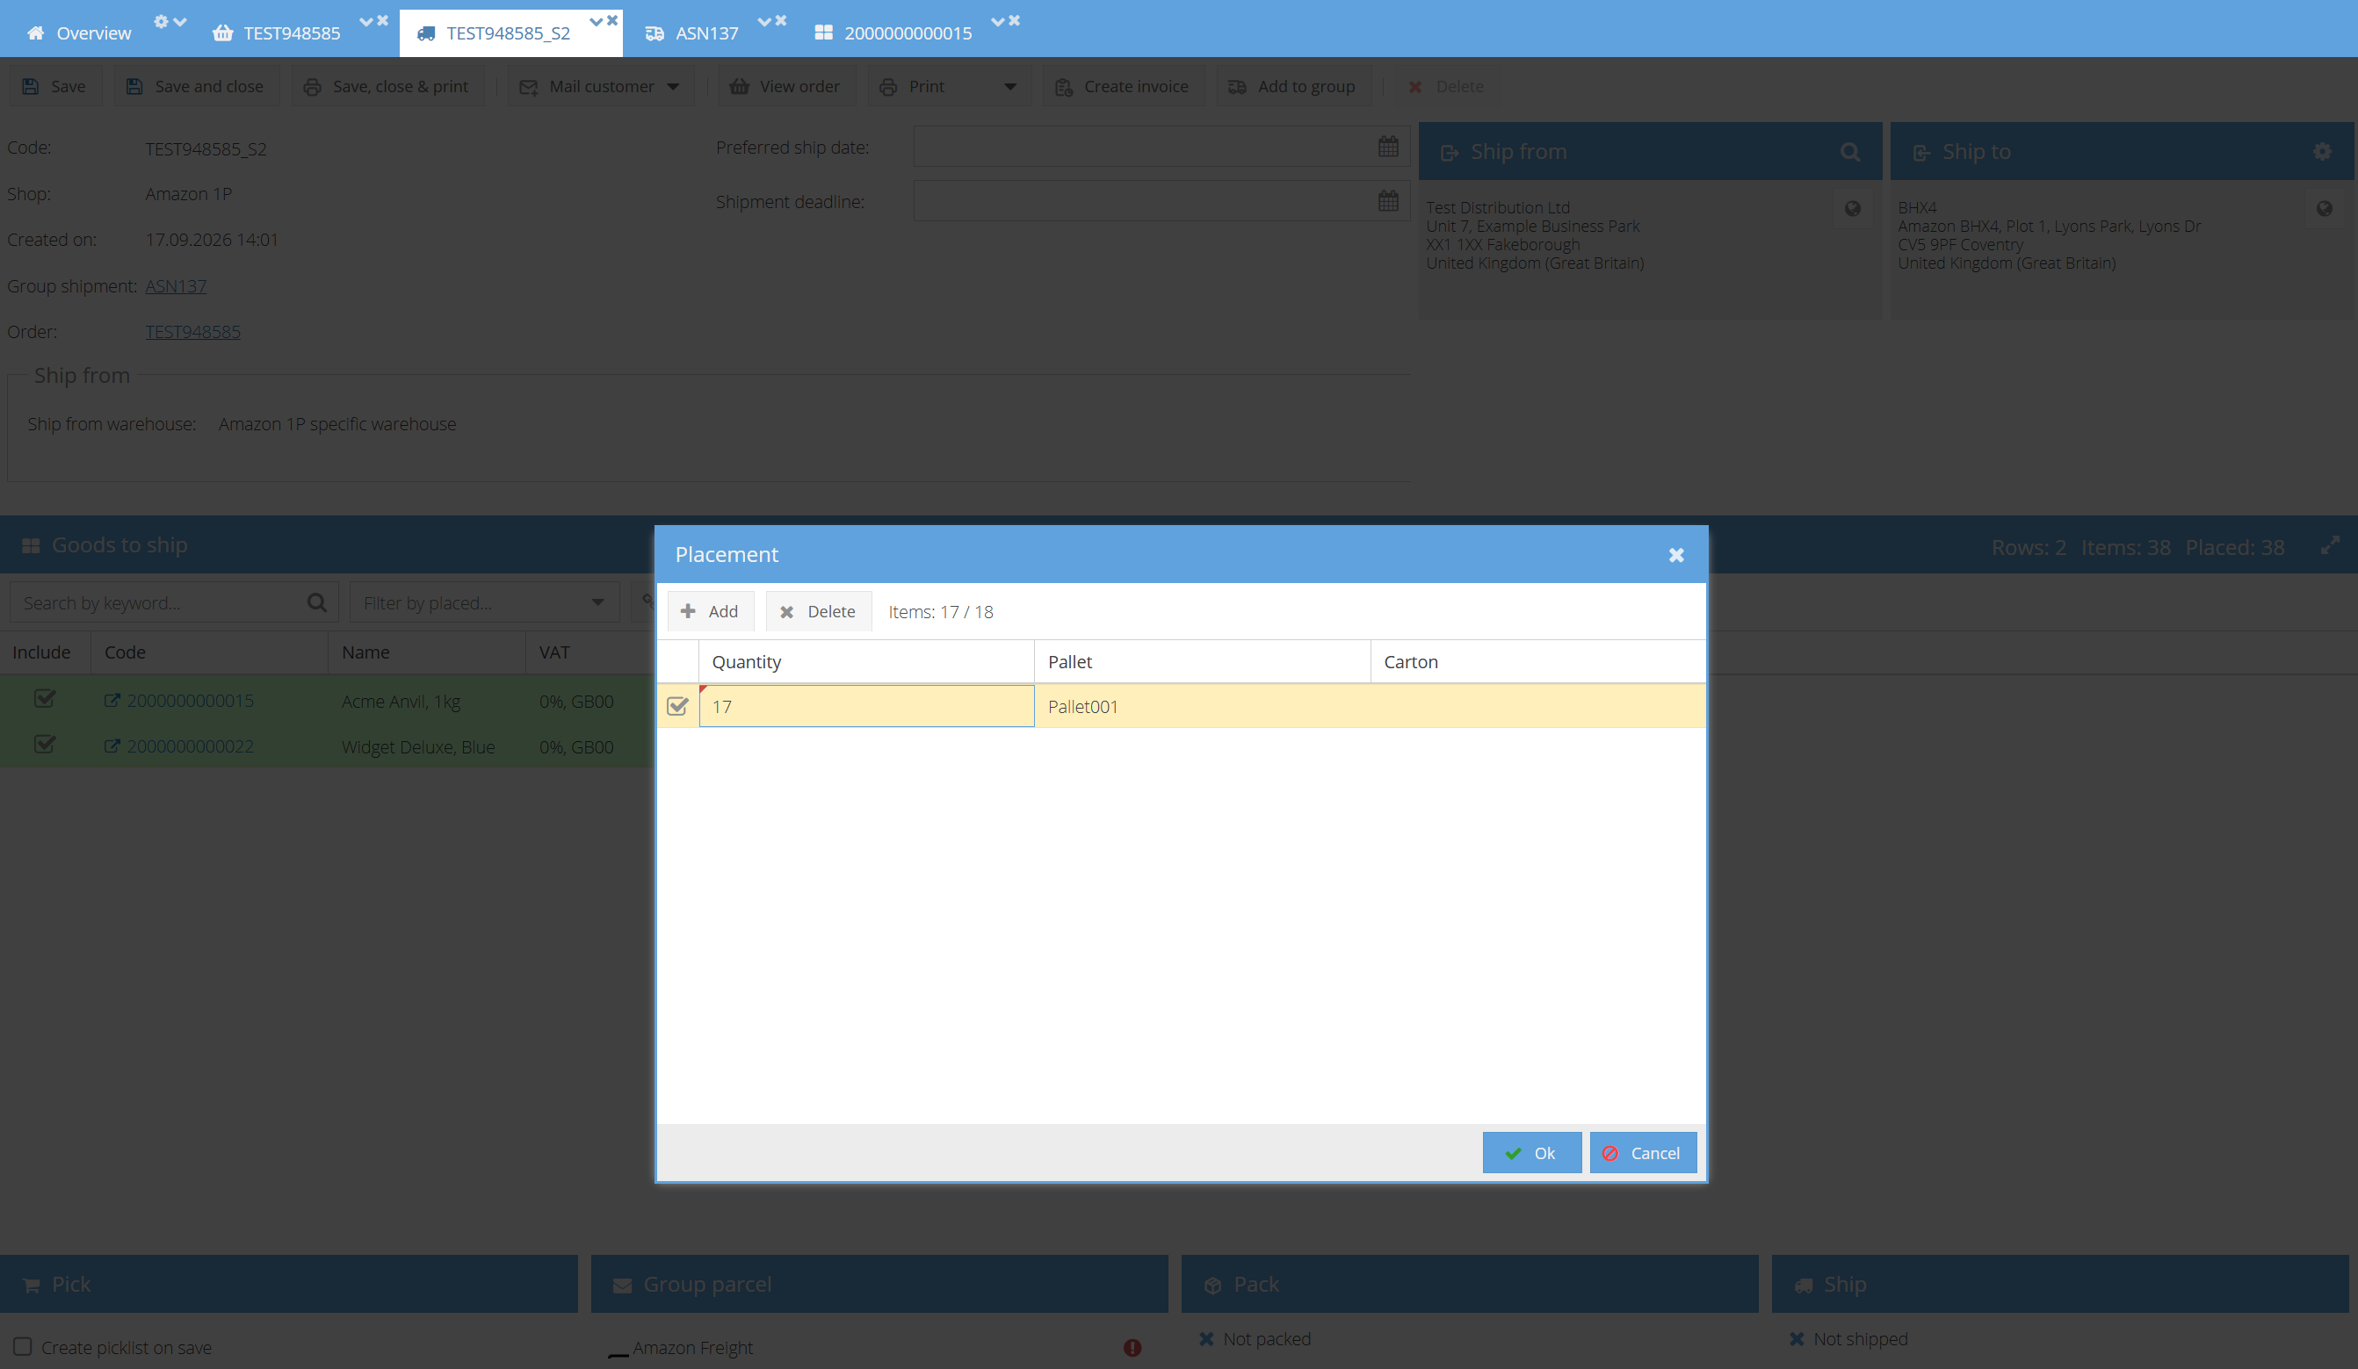Edit the Quantity field showing 17
The image size is (2358, 1369).
tap(866, 707)
